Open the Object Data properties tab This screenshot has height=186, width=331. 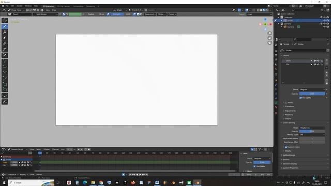point(276,103)
